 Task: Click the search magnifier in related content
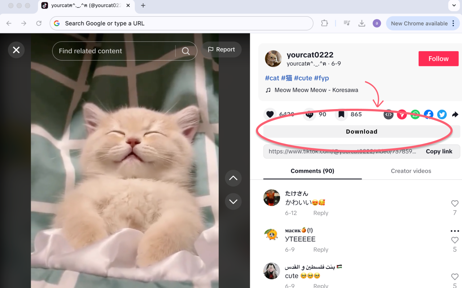point(186,51)
